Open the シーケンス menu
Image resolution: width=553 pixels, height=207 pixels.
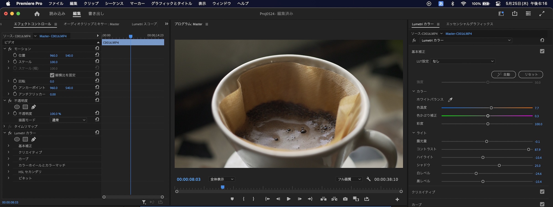[x=114, y=4]
